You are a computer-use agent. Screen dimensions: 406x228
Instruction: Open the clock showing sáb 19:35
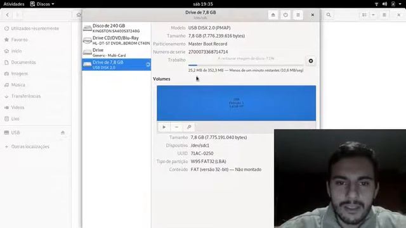pyautogui.click(x=203, y=4)
